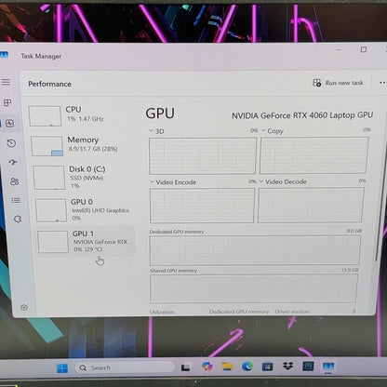Click the Run new task button
The height and width of the screenshot is (387, 387).
click(338, 83)
